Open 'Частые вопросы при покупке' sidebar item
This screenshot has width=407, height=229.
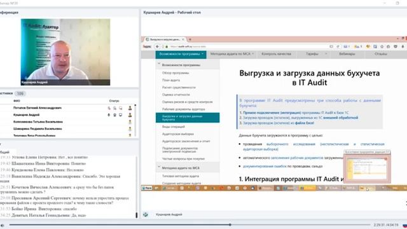tap(183, 158)
